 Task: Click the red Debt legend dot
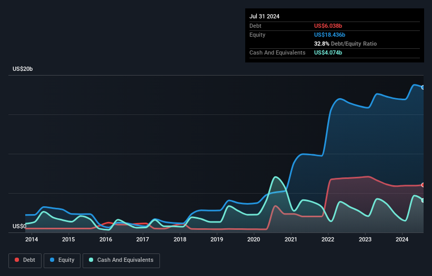click(17, 260)
